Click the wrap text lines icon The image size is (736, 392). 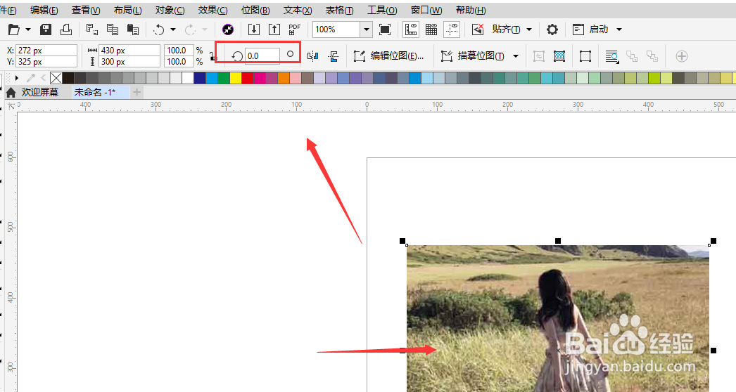[x=611, y=57]
